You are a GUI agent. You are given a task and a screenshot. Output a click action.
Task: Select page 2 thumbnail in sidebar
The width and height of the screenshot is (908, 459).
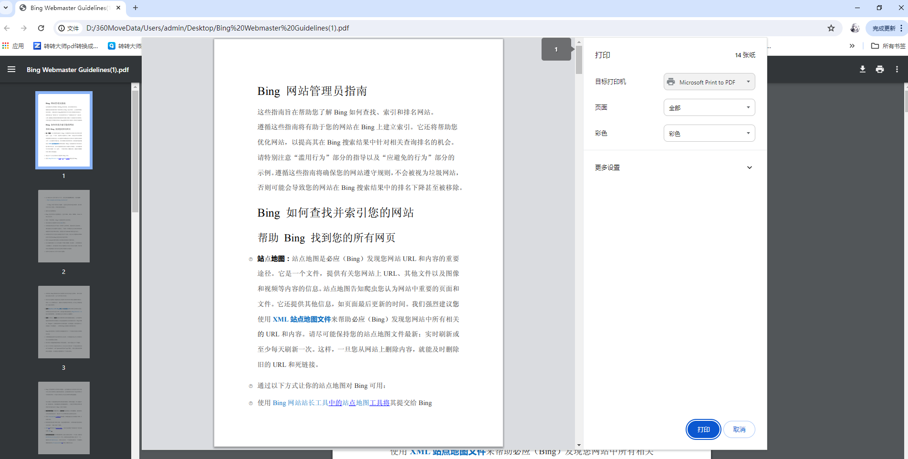pos(63,226)
